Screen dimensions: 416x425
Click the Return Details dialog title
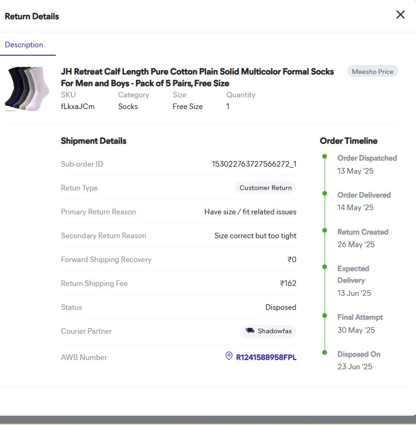32,16
